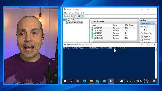Viewport: 162px width, 91px height.
Task: Click the Hyper-V Settings action icon
Action: click(142, 36)
